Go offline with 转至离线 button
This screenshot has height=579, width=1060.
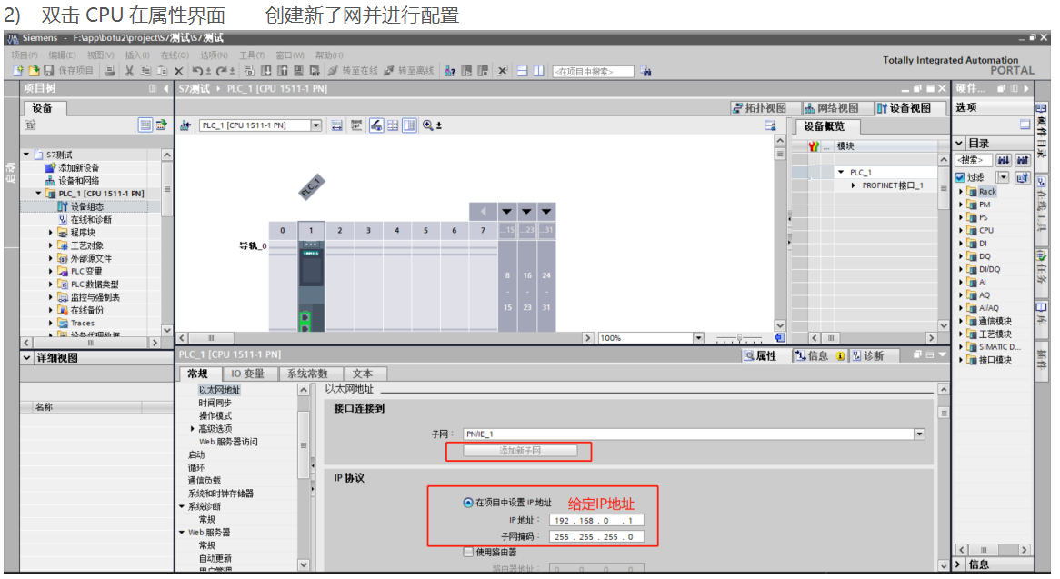click(x=409, y=71)
